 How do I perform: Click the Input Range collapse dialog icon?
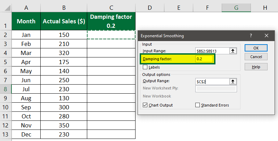pyautogui.click(x=233, y=51)
